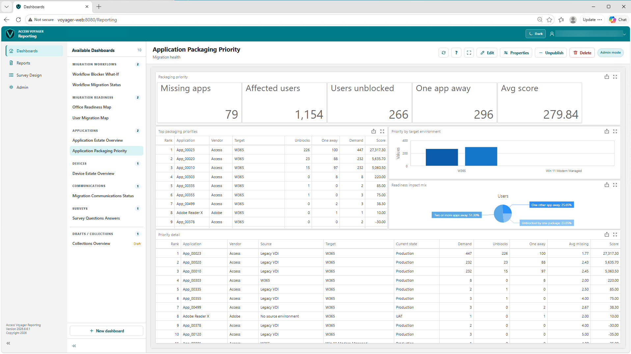Delete this dashboard

pyautogui.click(x=582, y=53)
